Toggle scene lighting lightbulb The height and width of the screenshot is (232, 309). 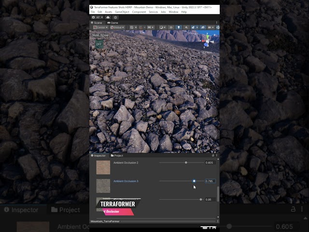pos(179,28)
